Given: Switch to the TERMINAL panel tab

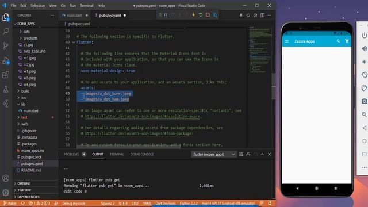Looking at the screenshot, I should tap(117, 154).
